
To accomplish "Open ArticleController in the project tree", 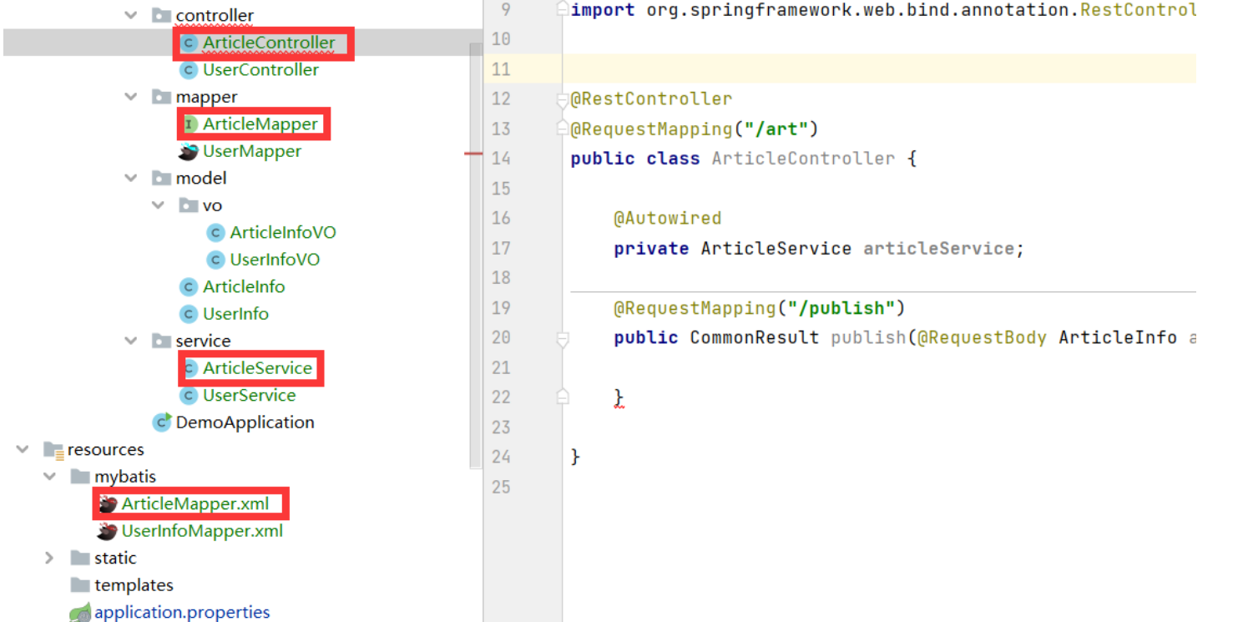I will tap(269, 43).
